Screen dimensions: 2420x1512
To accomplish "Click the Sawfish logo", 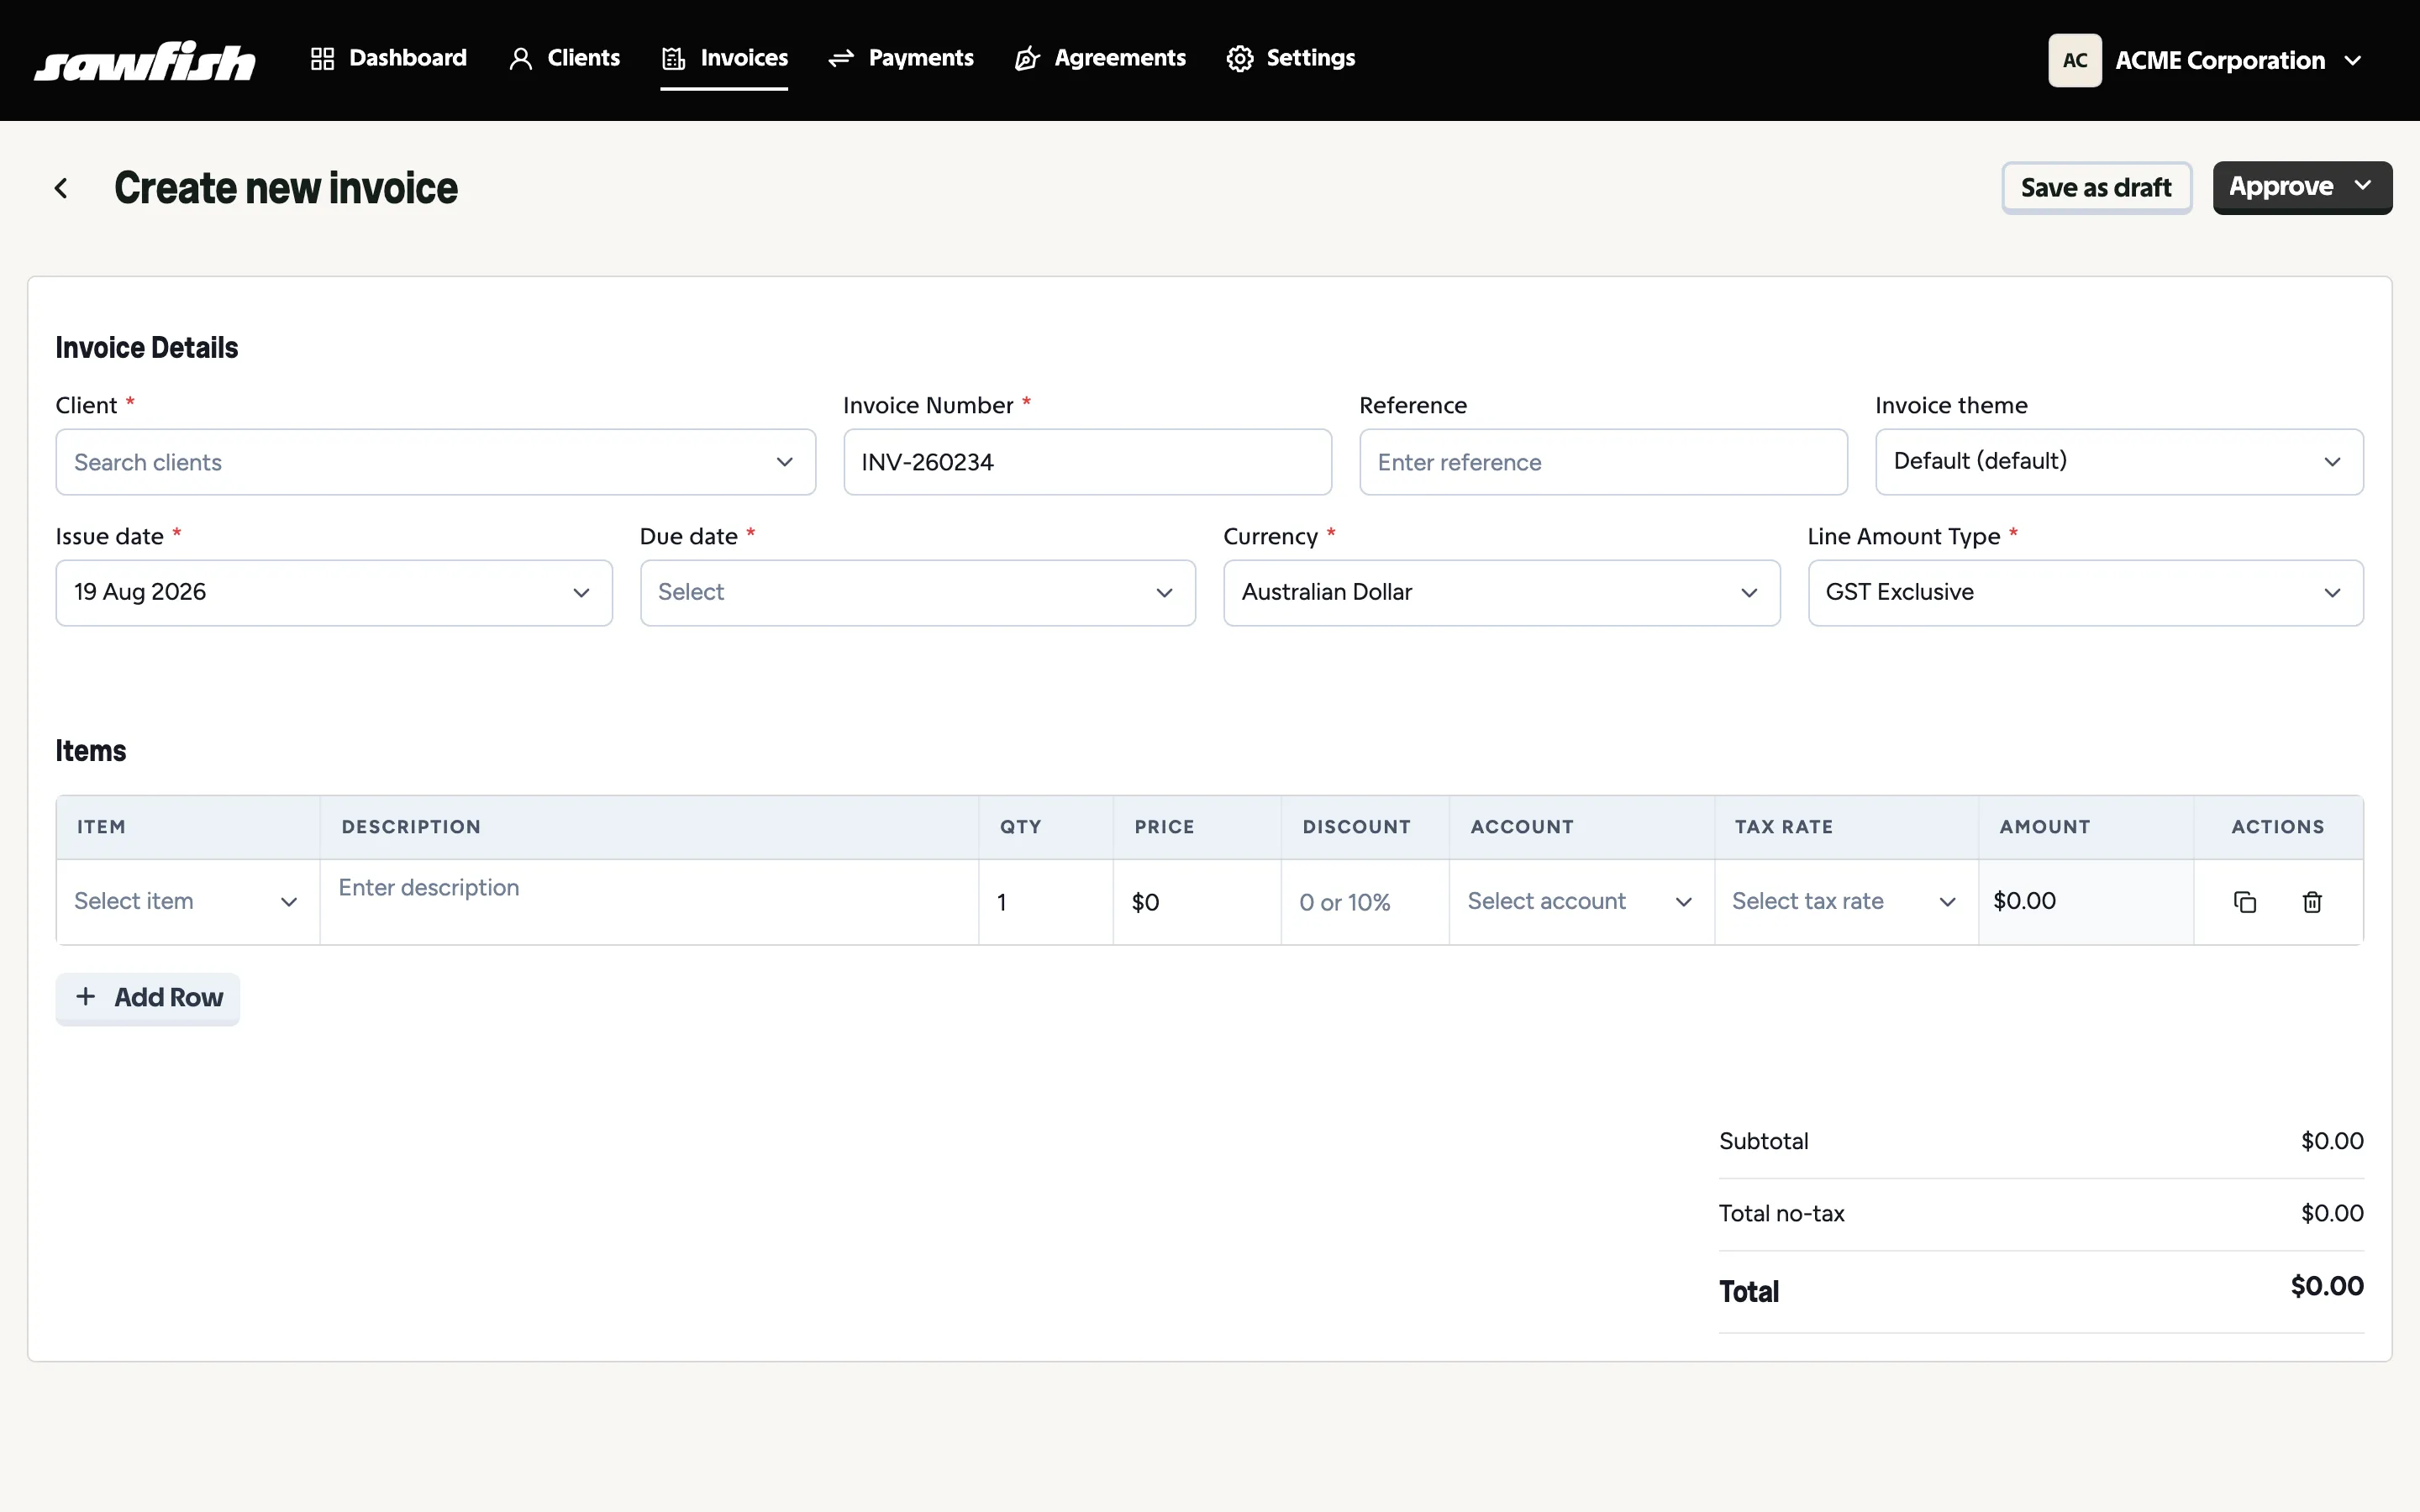I will (145, 61).
